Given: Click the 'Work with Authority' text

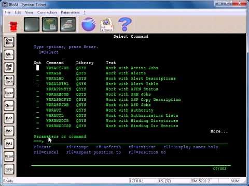Looking at the screenshot, I should pyautogui.click(x=130, y=110).
